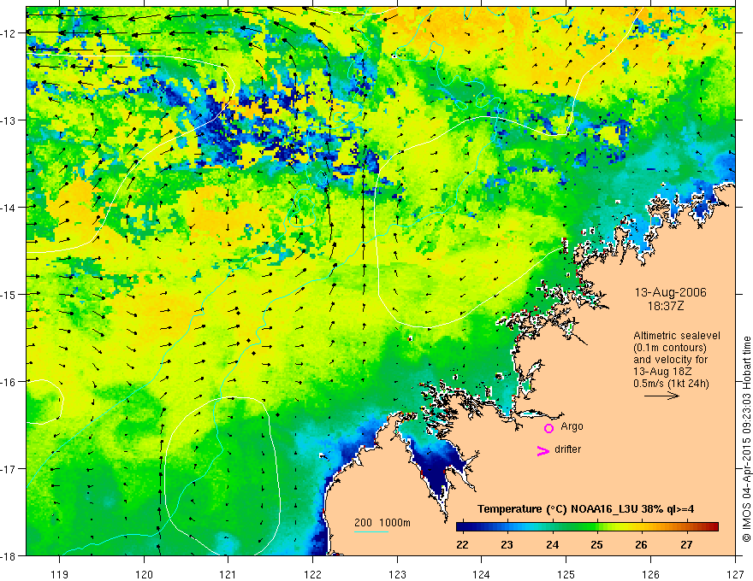Click longitude axis label '119'
The height and width of the screenshot is (581, 753).
click(59, 574)
